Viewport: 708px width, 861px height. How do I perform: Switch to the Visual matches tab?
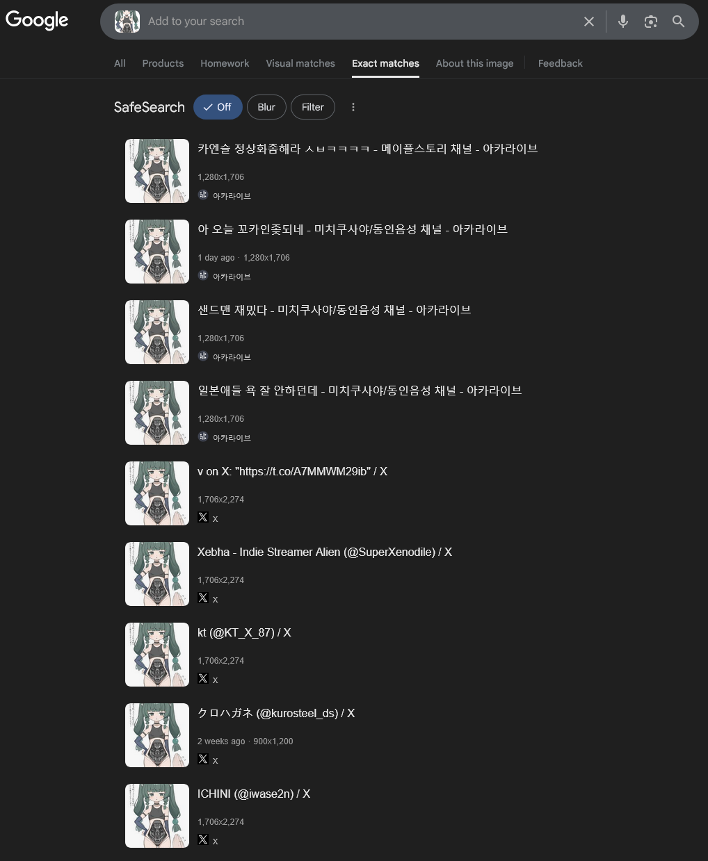pyautogui.click(x=300, y=63)
